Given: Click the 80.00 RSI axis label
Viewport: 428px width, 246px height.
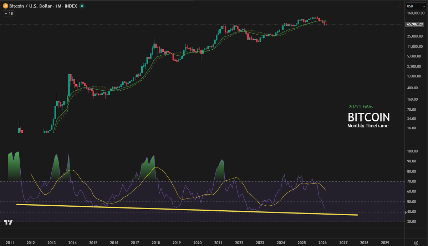Looking at the screenshot, I should (412, 171).
